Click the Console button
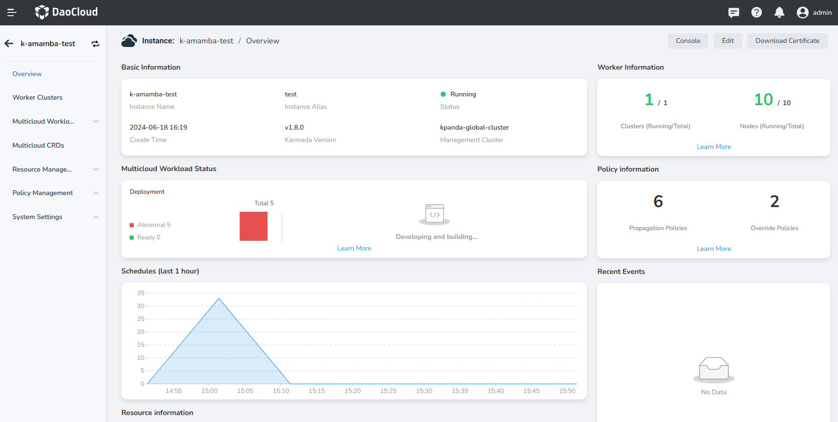The height and width of the screenshot is (422, 838). pos(688,41)
